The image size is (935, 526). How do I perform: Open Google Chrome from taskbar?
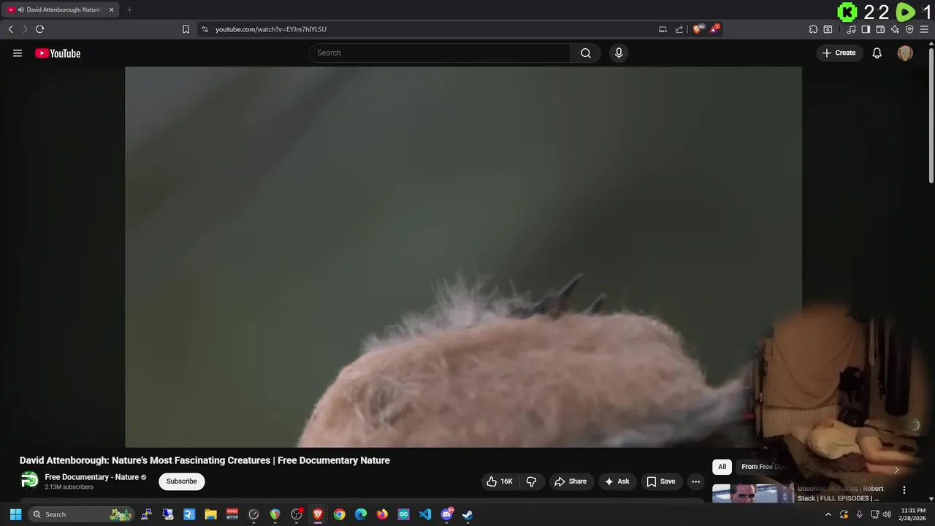339,514
